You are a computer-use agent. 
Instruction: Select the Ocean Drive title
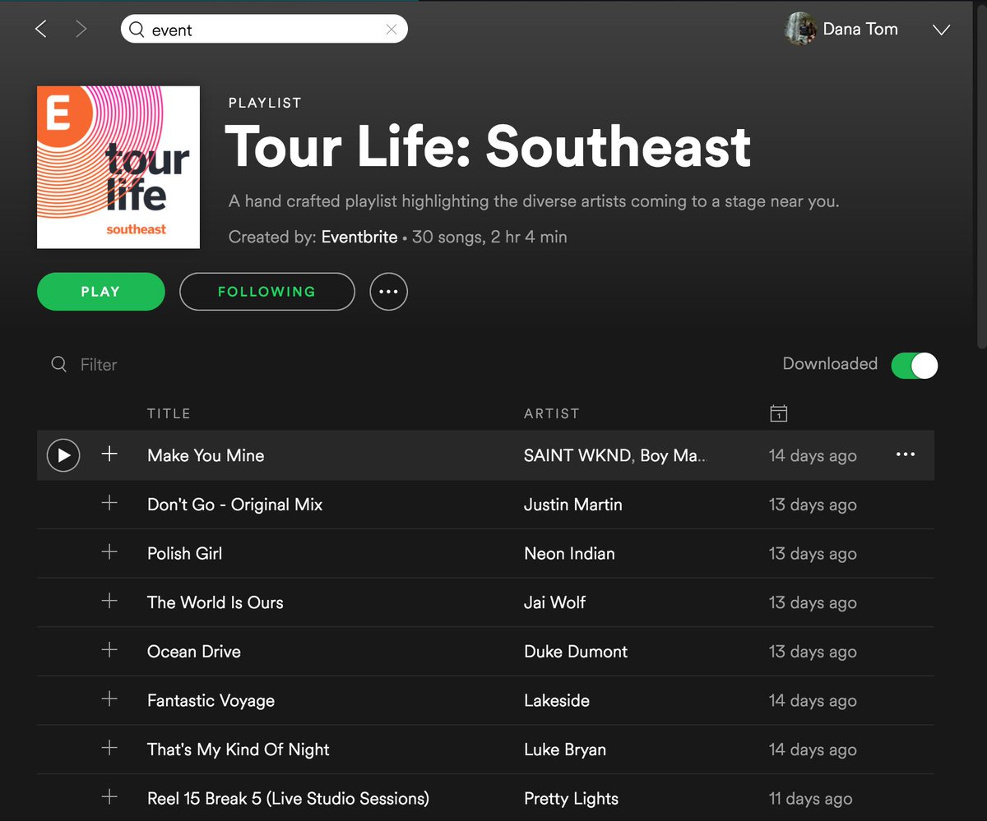[x=194, y=652]
